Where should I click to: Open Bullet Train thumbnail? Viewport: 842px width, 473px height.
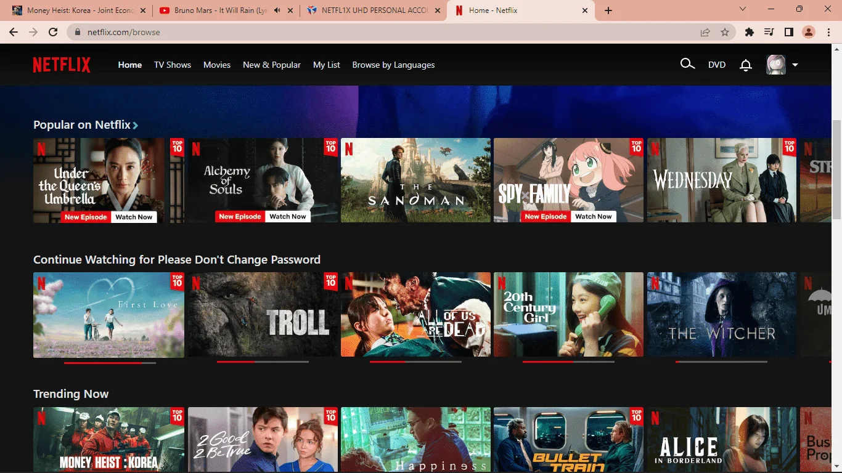coord(568,440)
